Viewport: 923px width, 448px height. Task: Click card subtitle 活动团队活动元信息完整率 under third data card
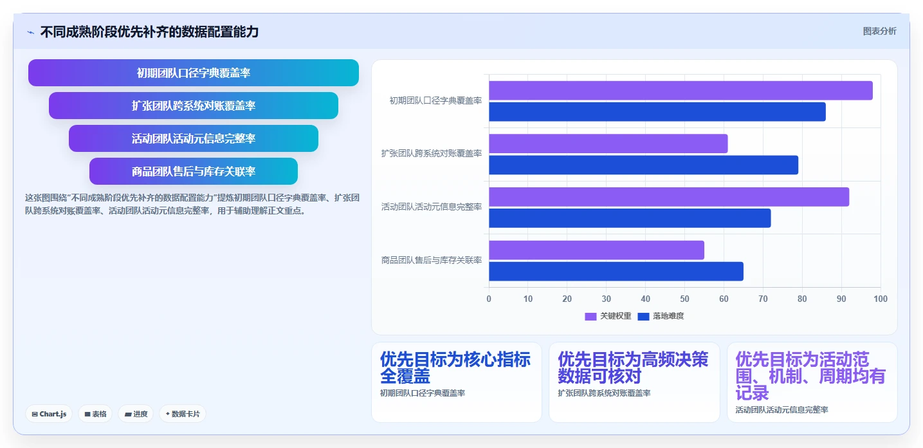pyautogui.click(x=782, y=410)
